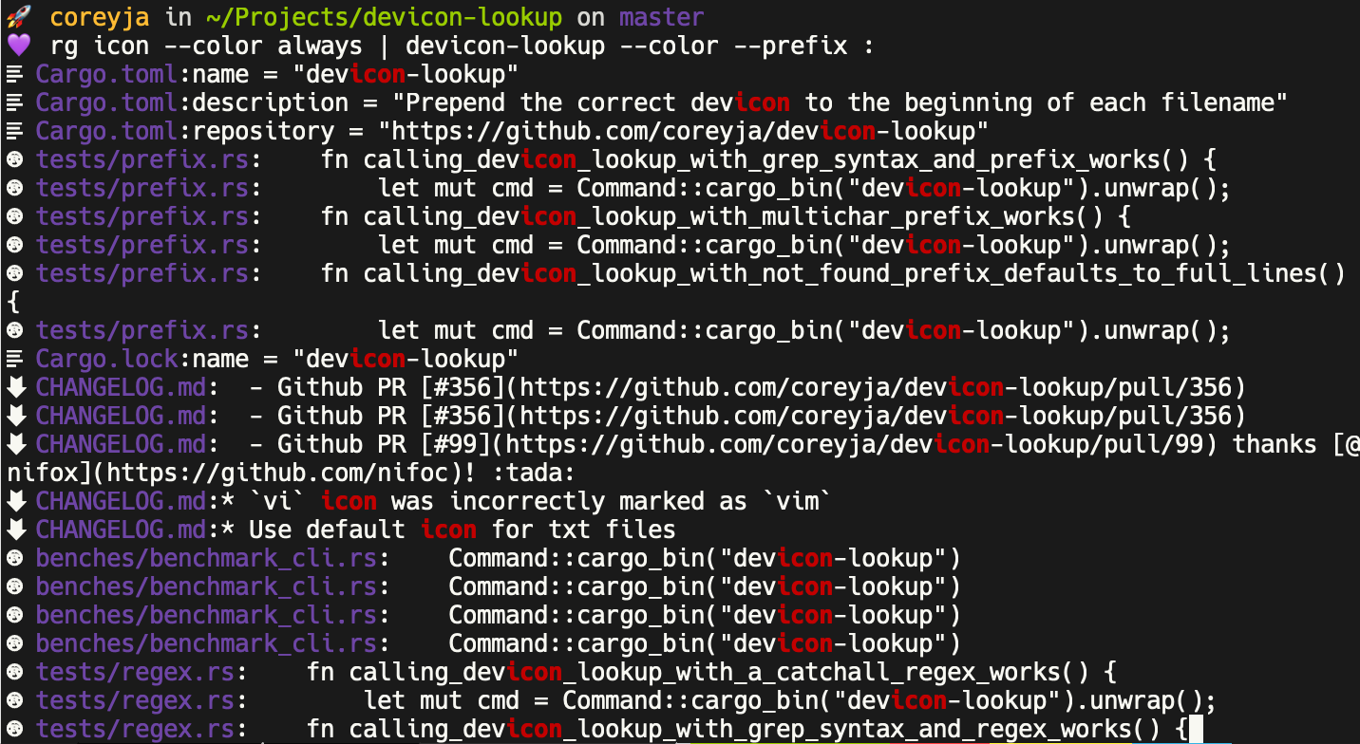Click the master branch name in prompt
This screenshot has height=744, width=1360.
[x=662, y=17]
